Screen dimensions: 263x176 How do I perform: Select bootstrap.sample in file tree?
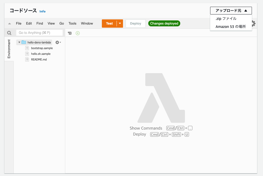point(42,48)
